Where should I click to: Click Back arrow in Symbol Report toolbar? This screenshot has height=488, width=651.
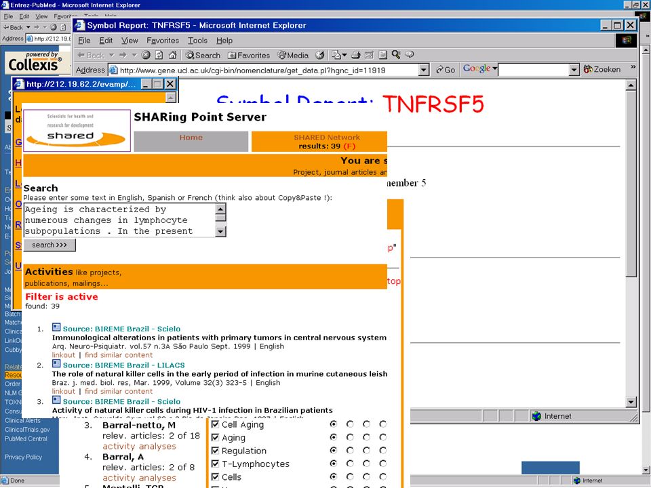(91, 55)
